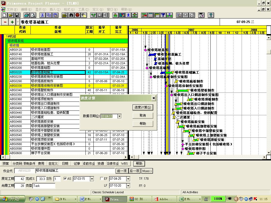Click the bar chart layout icon
The height and width of the screenshot is (203, 271).
point(144,15)
